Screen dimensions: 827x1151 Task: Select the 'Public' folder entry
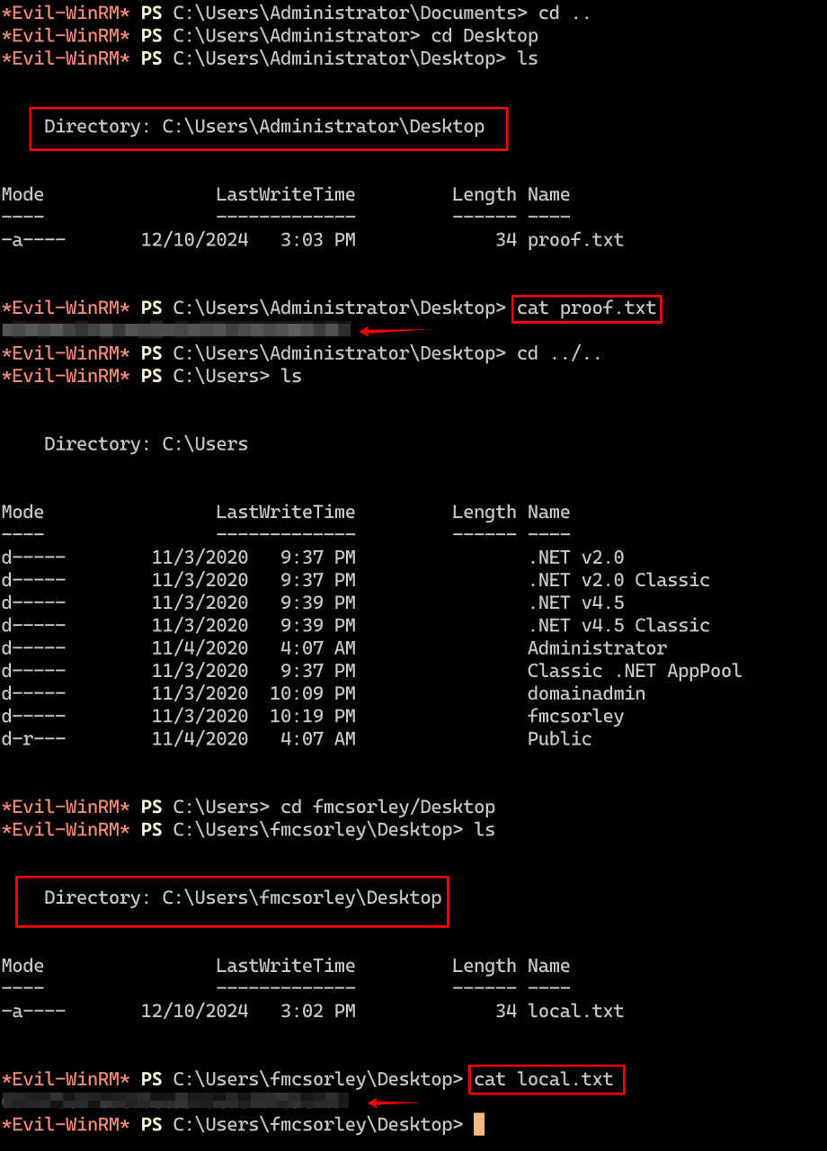[559, 739]
